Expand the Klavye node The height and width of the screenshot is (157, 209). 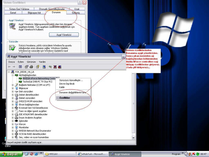[13, 124]
